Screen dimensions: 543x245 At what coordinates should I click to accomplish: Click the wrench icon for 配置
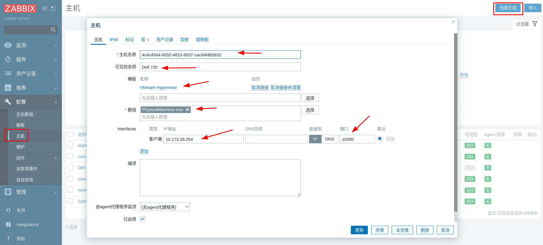click(8, 102)
